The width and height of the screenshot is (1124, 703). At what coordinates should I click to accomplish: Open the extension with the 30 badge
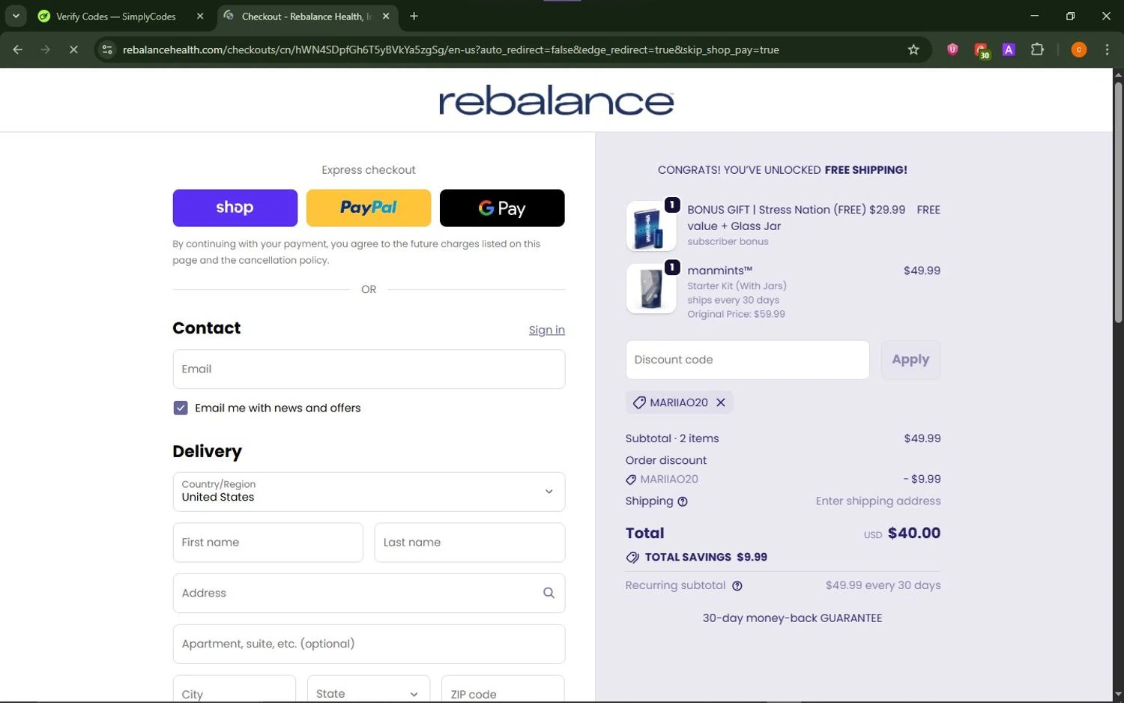[982, 50]
